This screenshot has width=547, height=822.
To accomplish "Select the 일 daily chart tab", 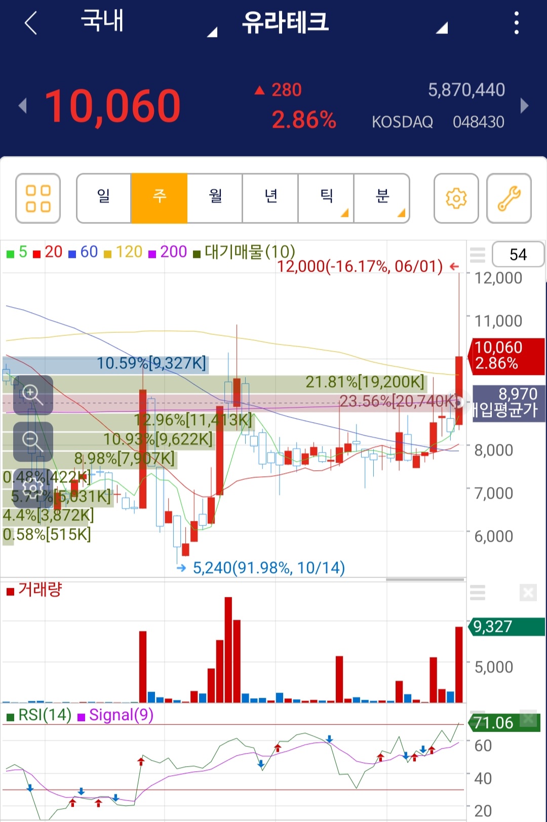I will point(103,198).
